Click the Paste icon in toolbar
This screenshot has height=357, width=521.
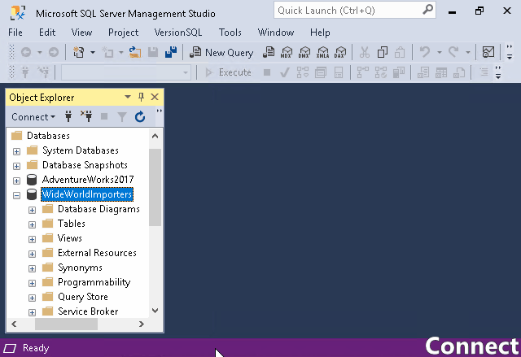[x=400, y=52]
